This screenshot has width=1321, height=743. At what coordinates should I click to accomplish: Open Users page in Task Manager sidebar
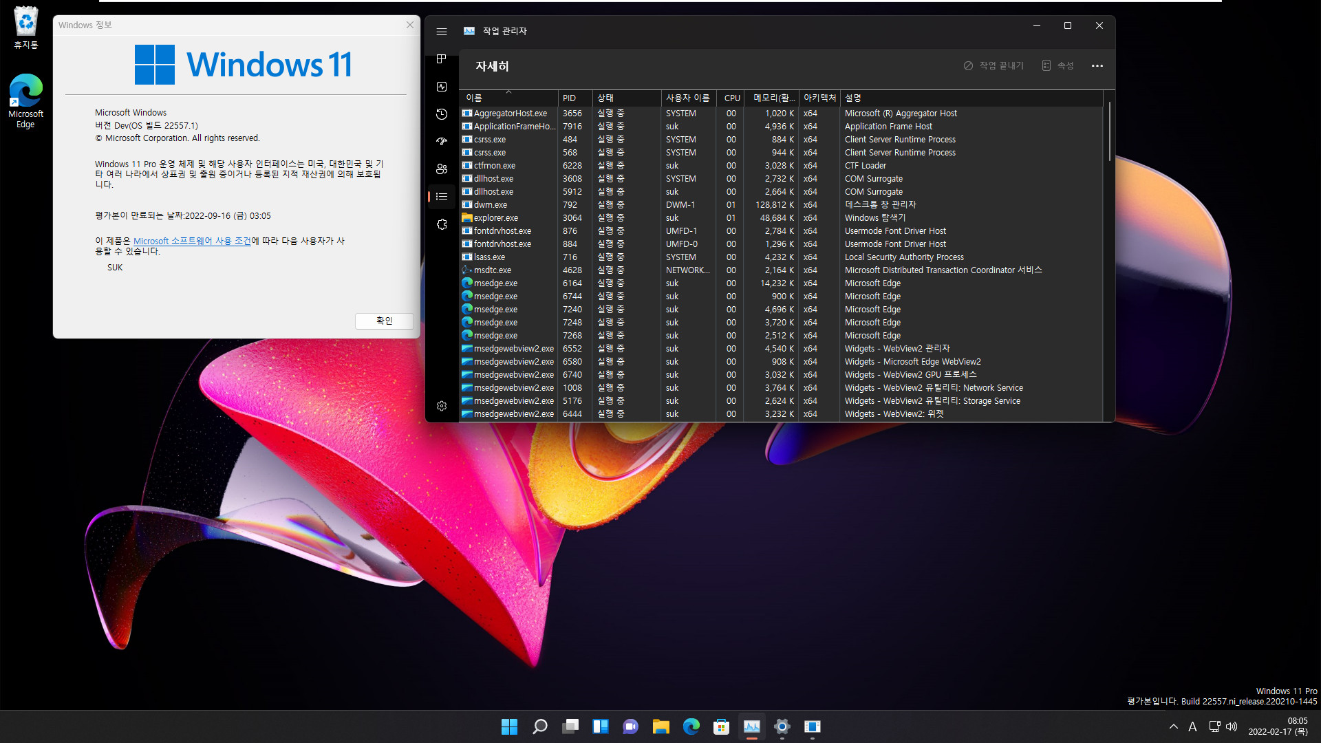442,169
